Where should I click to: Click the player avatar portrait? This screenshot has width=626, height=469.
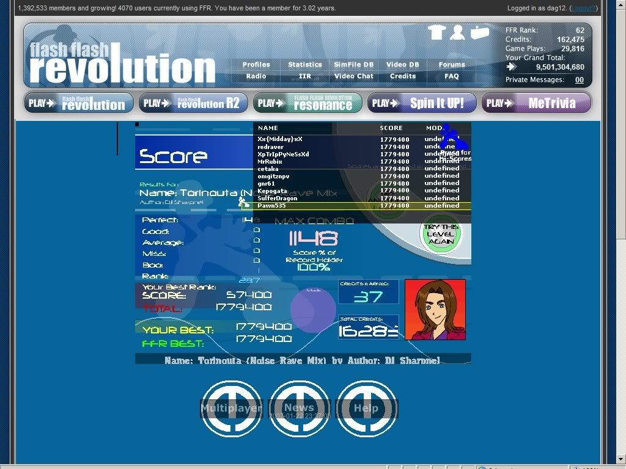coord(435,310)
